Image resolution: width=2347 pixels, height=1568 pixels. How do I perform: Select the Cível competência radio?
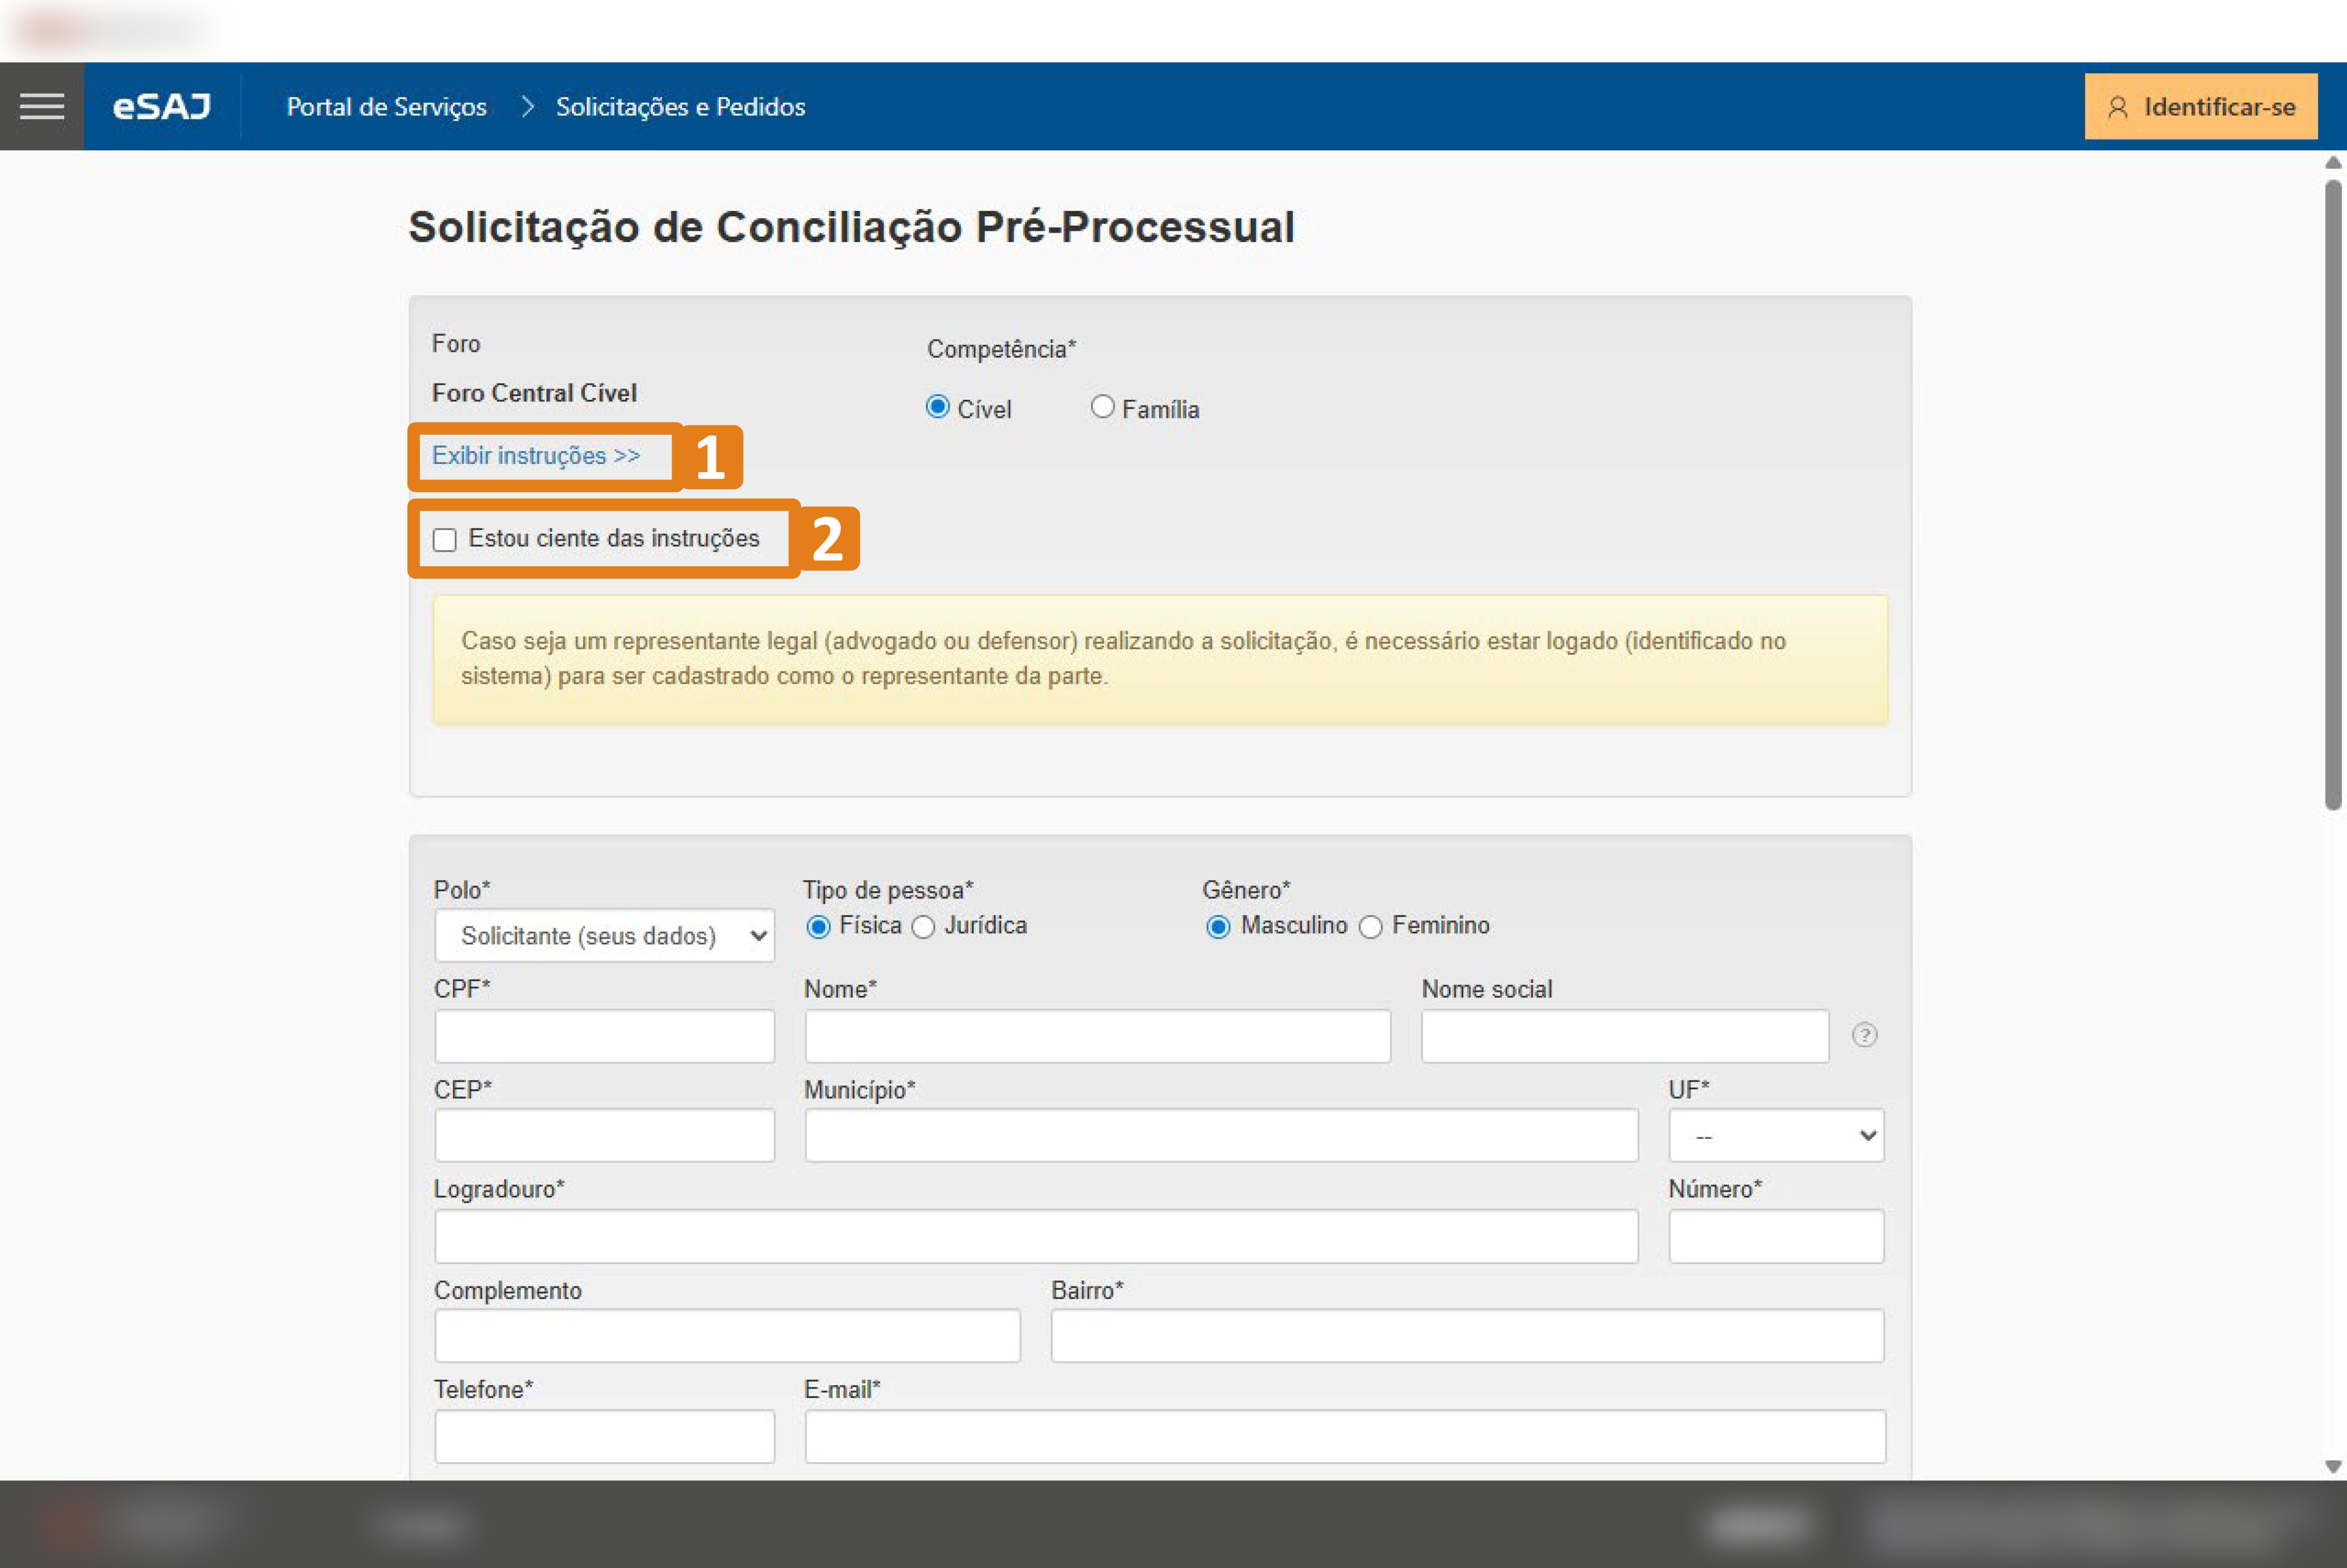click(937, 407)
